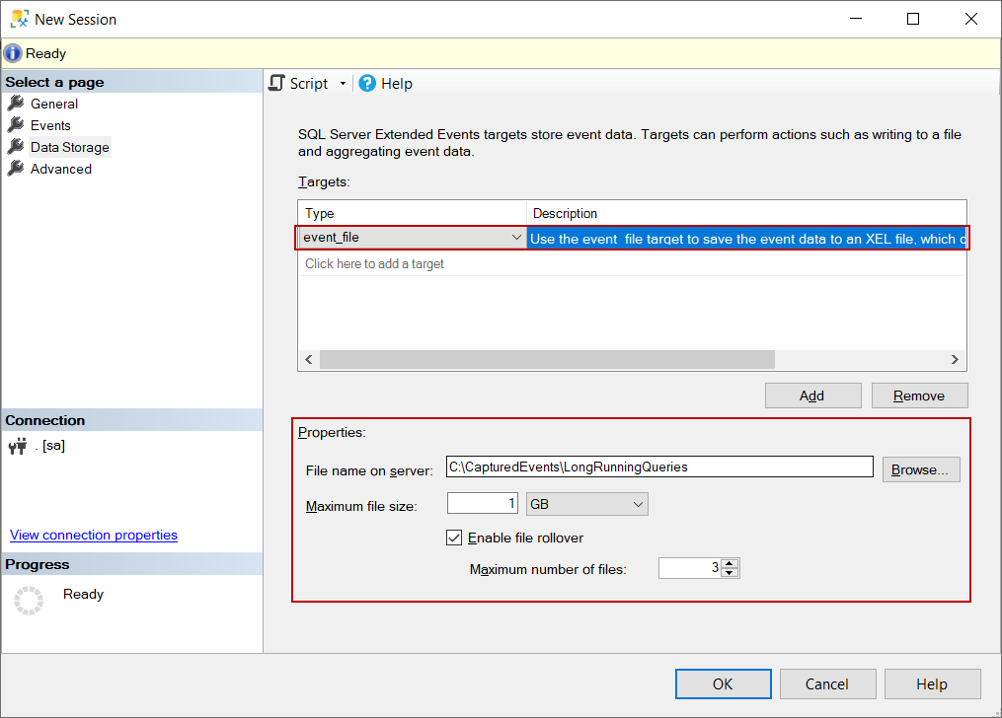Open the General page
The height and width of the screenshot is (718, 1002).
54,104
